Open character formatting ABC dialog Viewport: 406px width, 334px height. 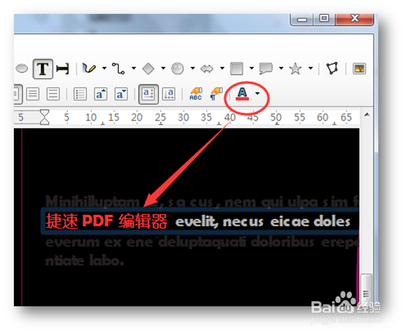tap(196, 94)
